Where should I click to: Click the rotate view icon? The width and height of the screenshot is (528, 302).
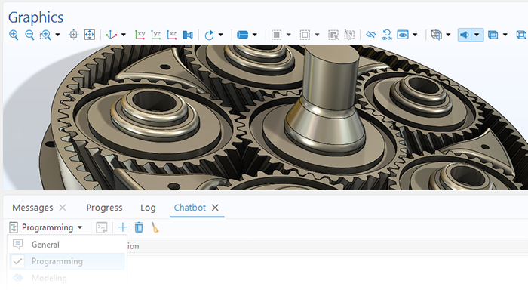pyautogui.click(x=209, y=35)
